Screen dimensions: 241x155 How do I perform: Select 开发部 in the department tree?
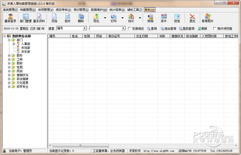[26, 52]
